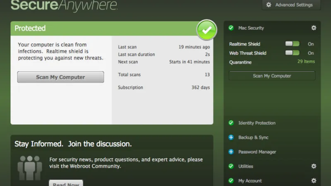Click the Web Threat Shield label
This screenshot has height=186, width=331.
248,53
